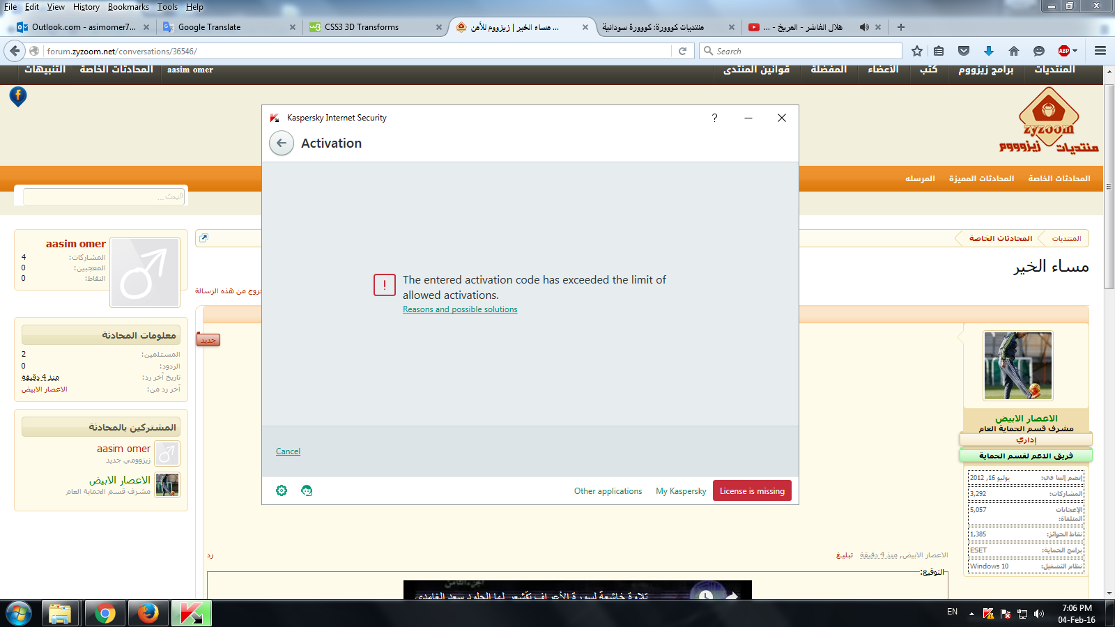This screenshot has height=627, width=1115.
Task: Reload the forum page
Action: 683,51
